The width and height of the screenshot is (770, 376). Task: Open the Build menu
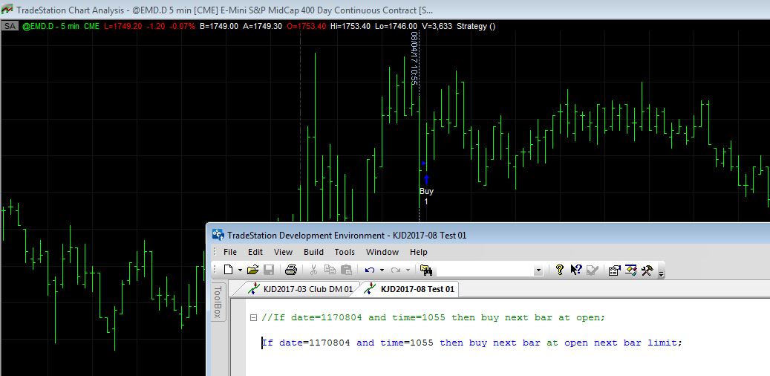click(313, 252)
